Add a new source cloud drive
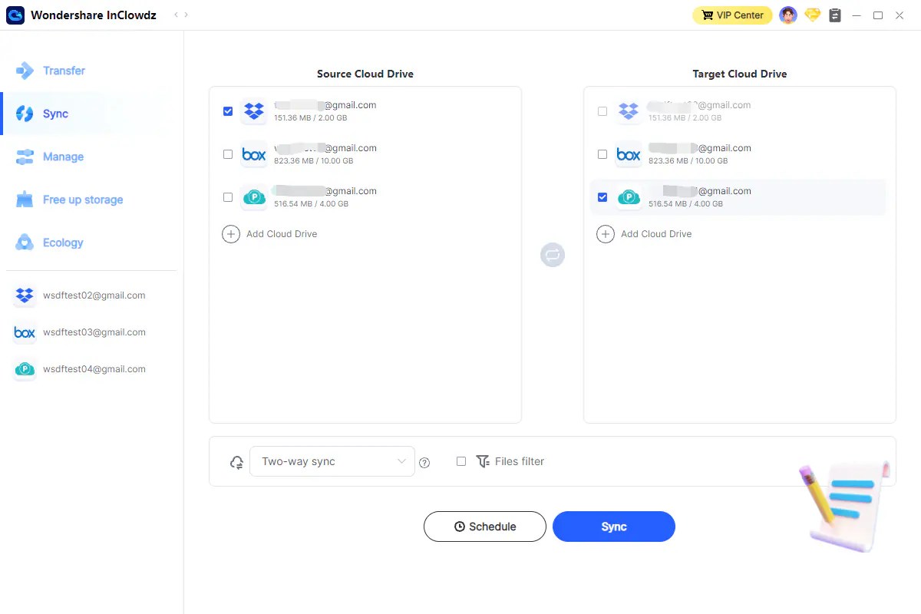921x614 pixels. tap(270, 234)
